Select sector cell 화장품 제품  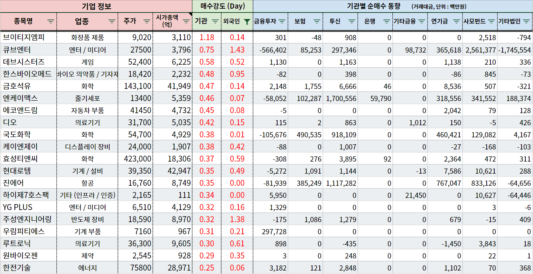87,37
